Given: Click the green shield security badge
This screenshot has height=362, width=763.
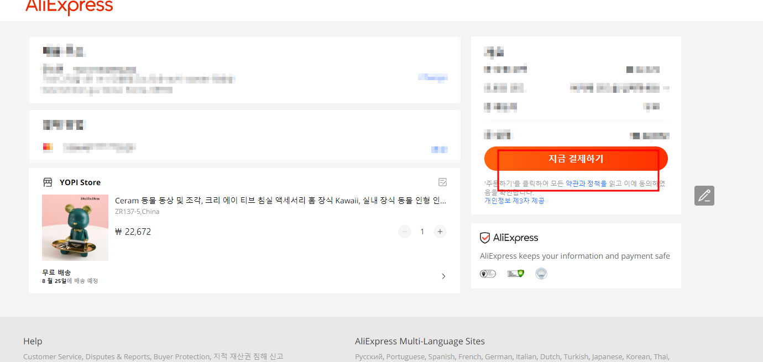Looking at the screenshot, I should click(516, 274).
